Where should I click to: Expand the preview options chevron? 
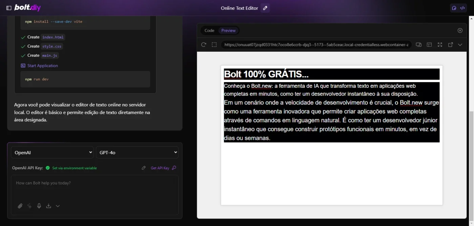click(x=460, y=45)
